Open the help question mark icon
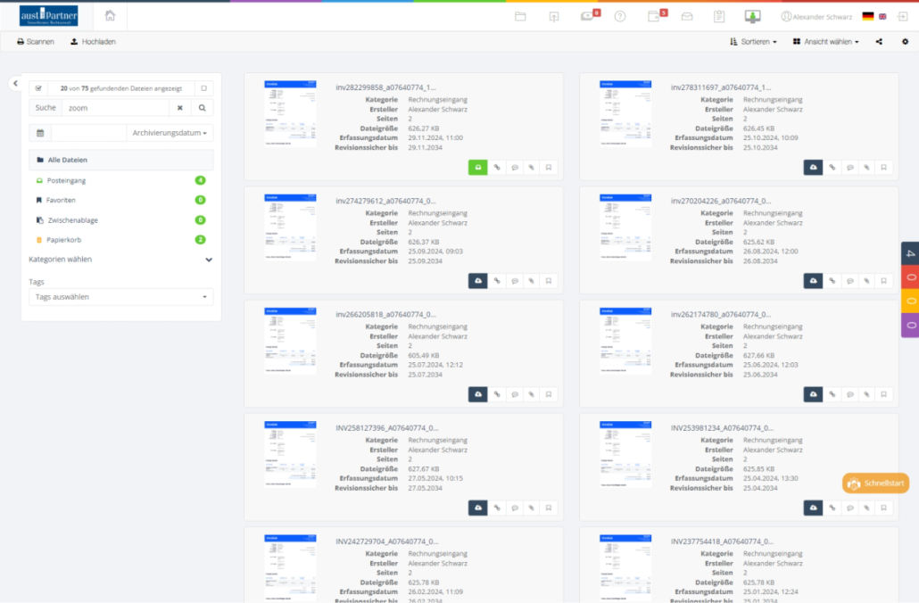 [620, 16]
